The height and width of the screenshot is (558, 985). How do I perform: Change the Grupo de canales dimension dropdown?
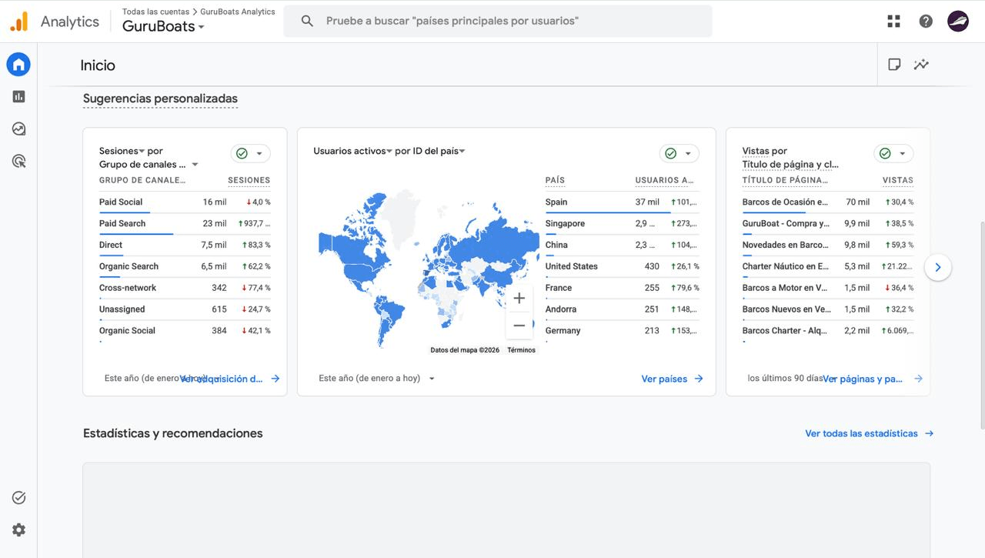(149, 164)
